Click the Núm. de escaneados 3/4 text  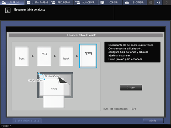(119, 109)
